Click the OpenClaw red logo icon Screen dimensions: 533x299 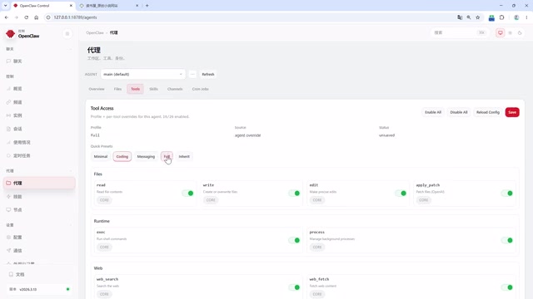tap(11, 33)
